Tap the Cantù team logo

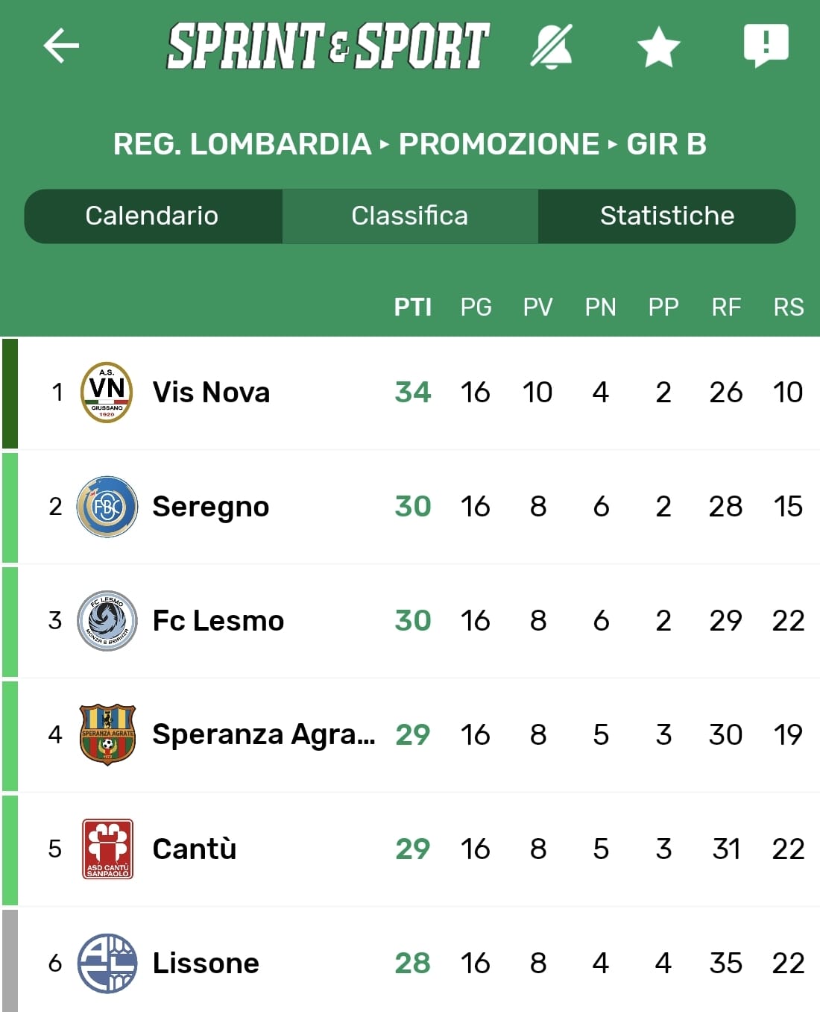tap(107, 849)
